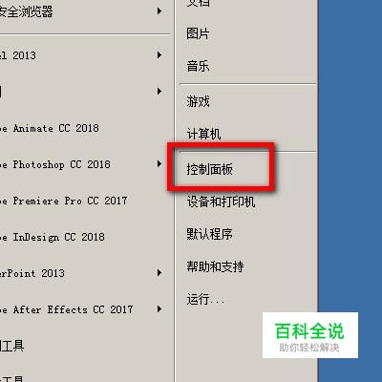Screen dimensions: 382x382
Task: Open 帮助和支持
Action: (215, 266)
